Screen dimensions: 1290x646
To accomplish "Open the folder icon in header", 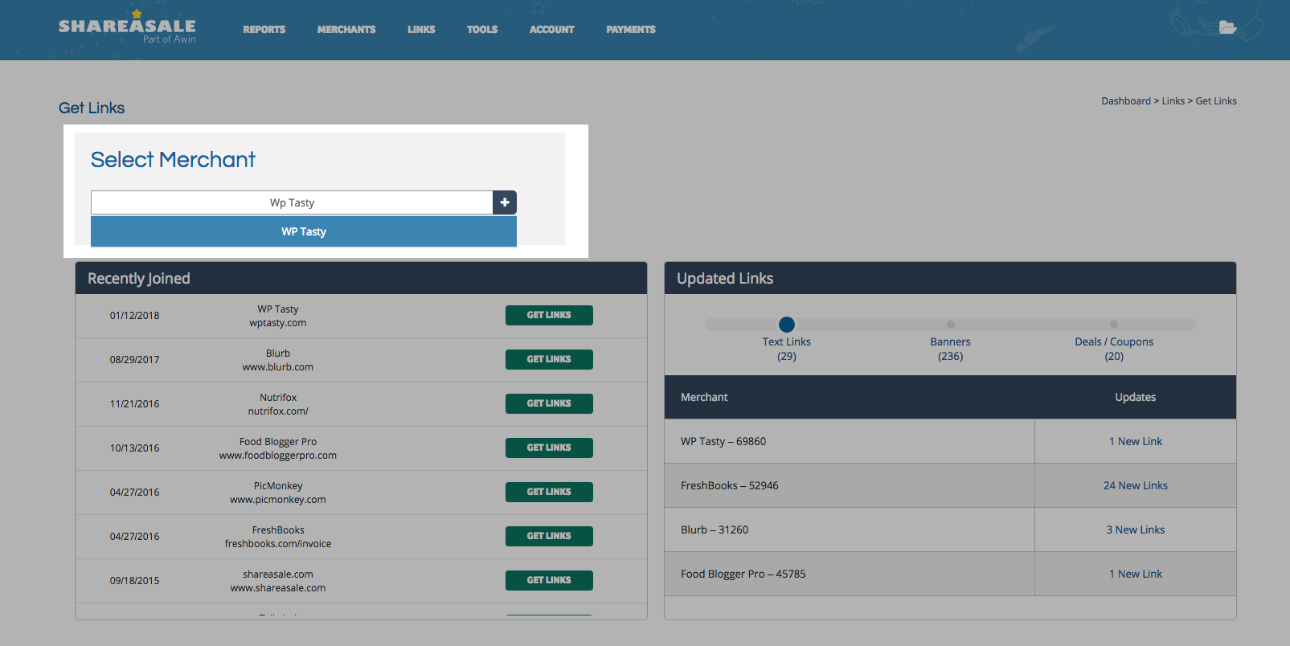I will [1227, 27].
